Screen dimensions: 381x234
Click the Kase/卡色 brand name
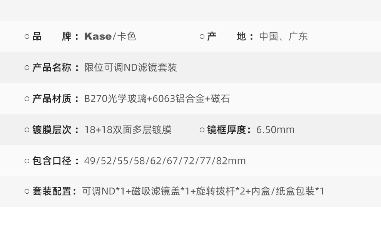110,37
